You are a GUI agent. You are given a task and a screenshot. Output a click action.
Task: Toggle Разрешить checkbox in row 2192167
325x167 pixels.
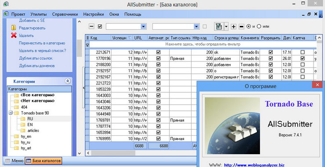pos(271,77)
